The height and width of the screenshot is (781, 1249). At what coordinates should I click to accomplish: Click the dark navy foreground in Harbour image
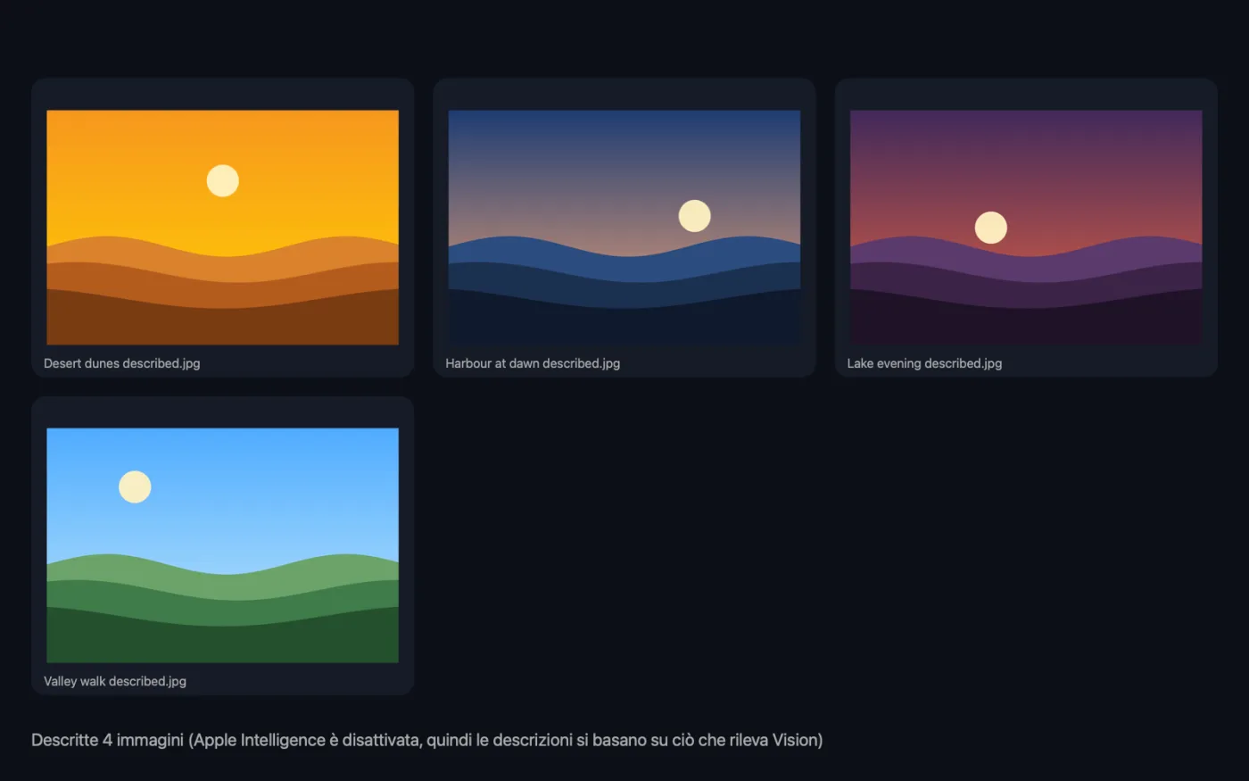(624, 326)
